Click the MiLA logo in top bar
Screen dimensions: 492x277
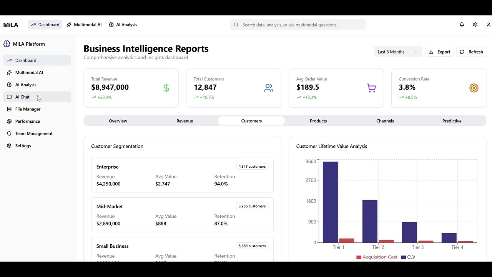pyautogui.click(x=11, y=25)
